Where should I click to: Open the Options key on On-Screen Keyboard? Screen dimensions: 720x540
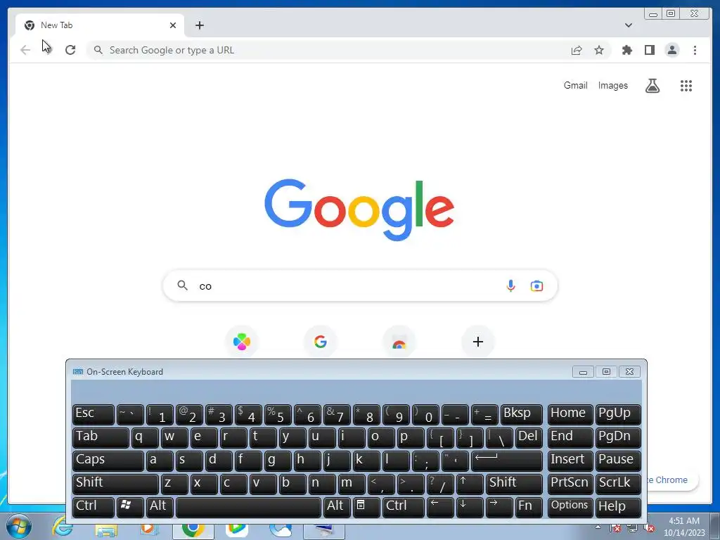[570, 507]
